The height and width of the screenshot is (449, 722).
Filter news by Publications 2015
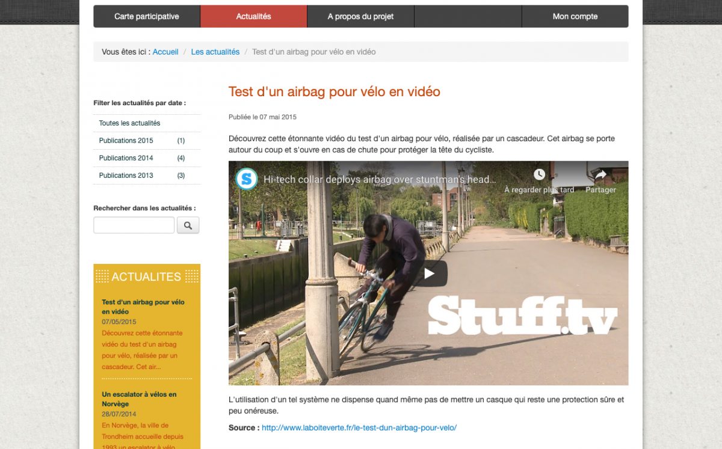coord(147,141)
